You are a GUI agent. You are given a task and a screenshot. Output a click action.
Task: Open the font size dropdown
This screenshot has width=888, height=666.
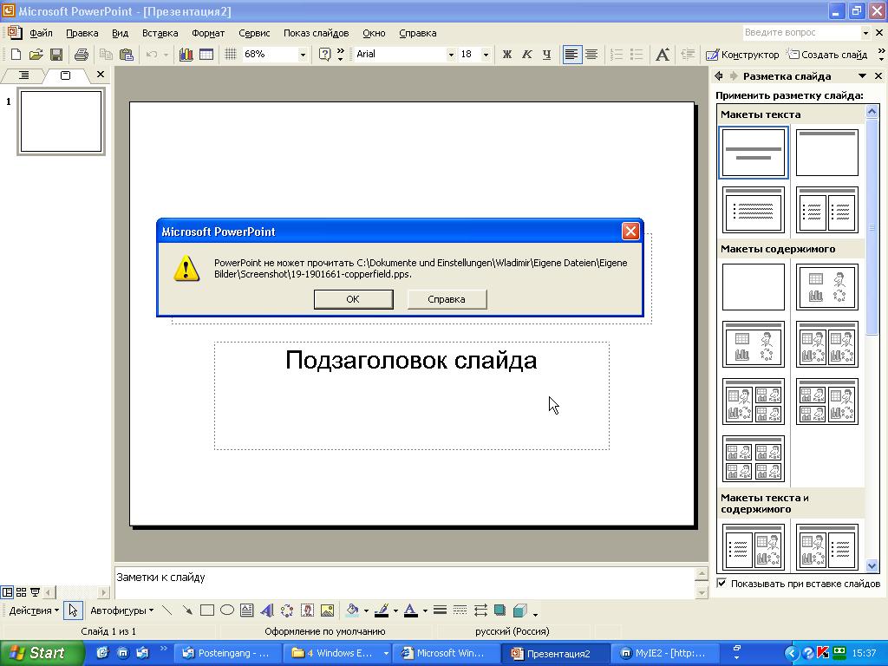pyautogui.click(x=486, y=55)
